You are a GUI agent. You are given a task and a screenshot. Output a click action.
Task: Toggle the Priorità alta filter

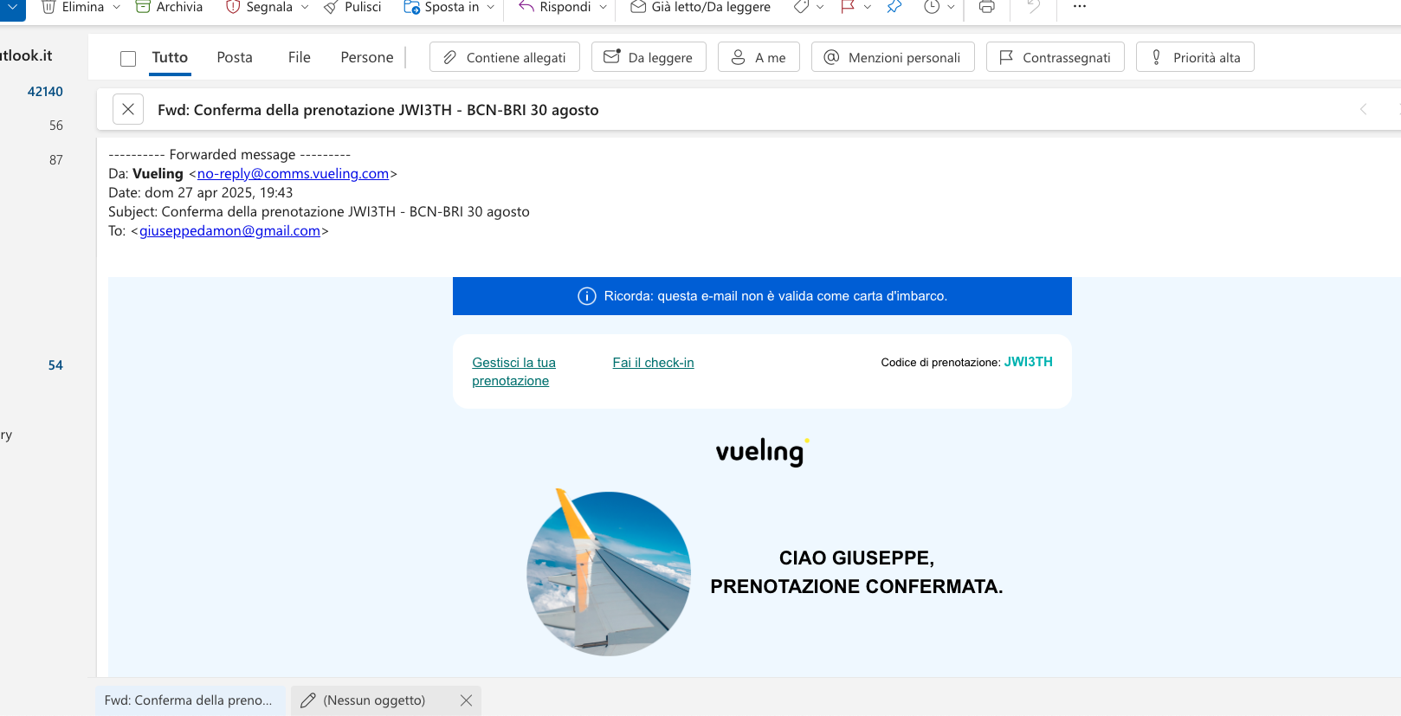coord(1195,57)
